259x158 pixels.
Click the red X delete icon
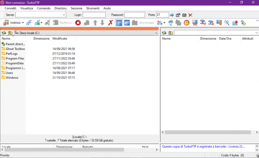pyautogui.click(x=110, y=22)
